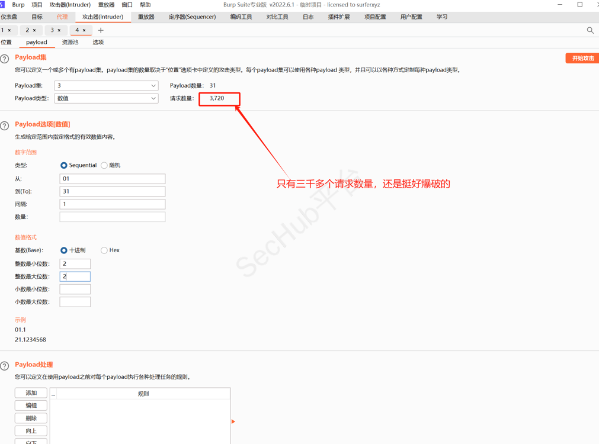Expand the Payload类型 dropdown
This screenshot has width=599, height=444.
pos(153,98)
